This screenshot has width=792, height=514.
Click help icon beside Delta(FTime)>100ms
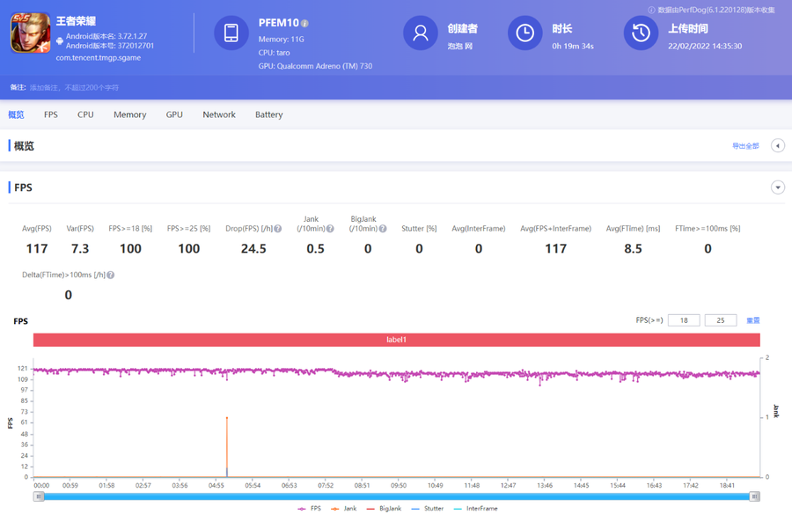coord(111,275)
